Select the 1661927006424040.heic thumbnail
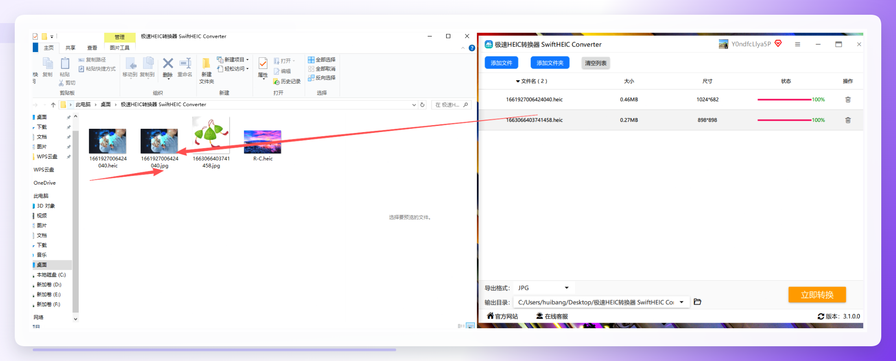 point(108,141)
